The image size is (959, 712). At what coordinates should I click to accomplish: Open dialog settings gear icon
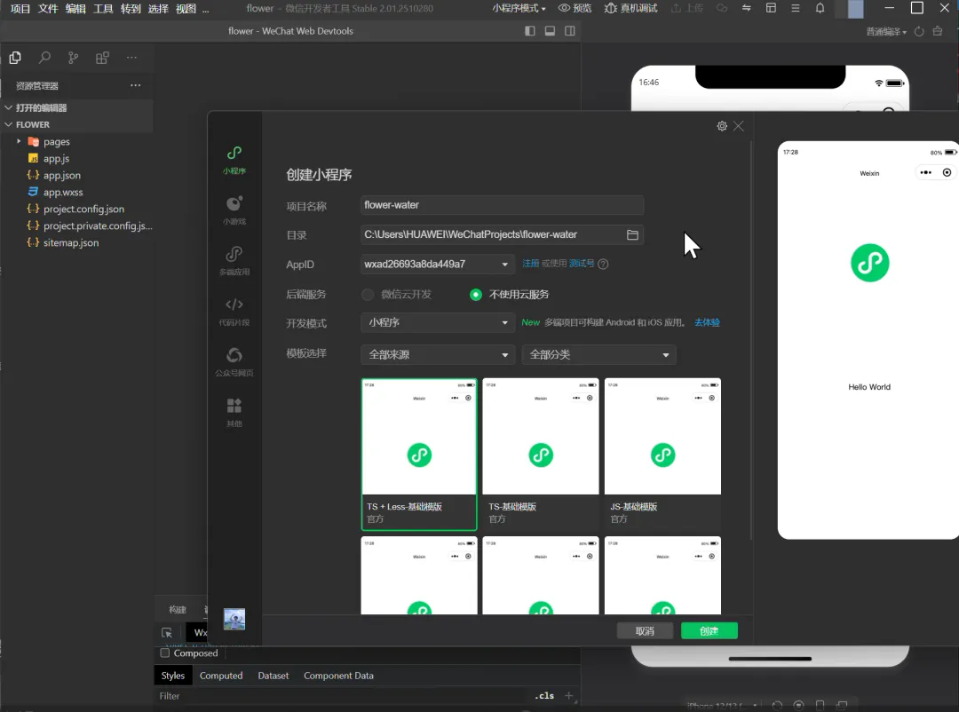click(722, 126)
